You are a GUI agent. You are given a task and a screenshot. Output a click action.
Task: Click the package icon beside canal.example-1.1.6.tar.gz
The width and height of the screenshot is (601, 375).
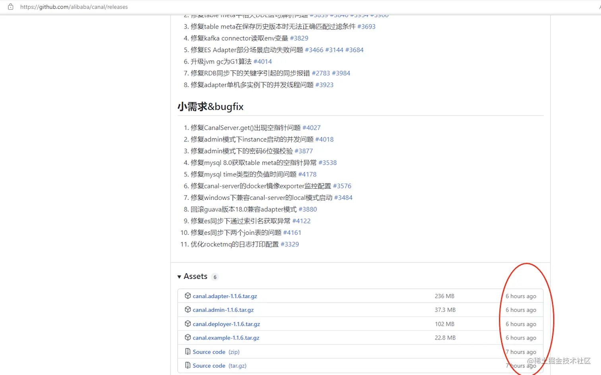click(x=188, y=337)
